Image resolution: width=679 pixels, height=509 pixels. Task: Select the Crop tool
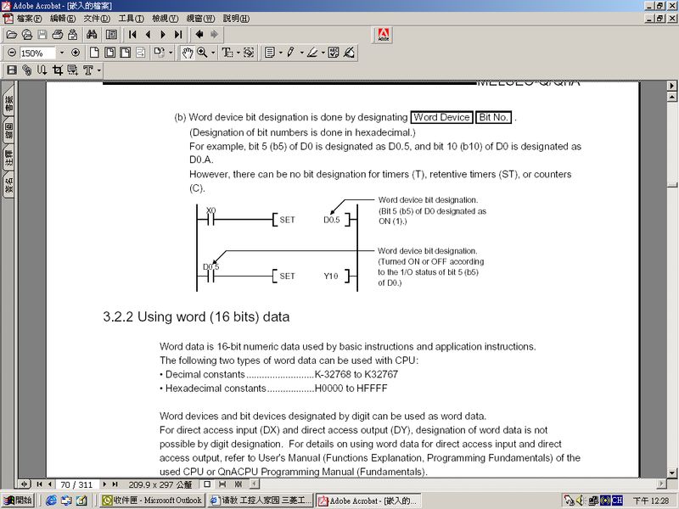[x=58, y=70]
